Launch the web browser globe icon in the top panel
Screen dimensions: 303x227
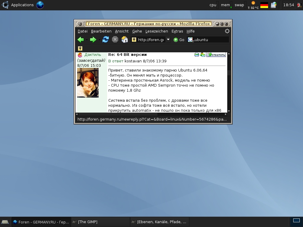pos(40,5)
